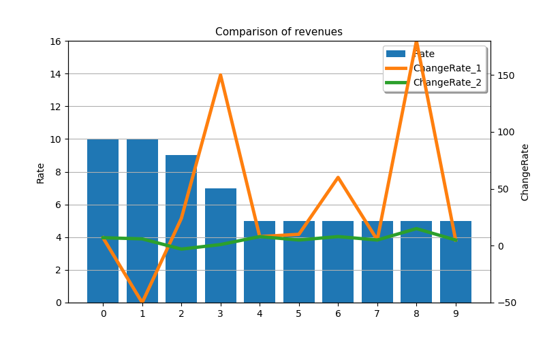The image size is (545, 340).
Task: Click the chart title "Comparison of revenues"
Action: [279, 31]
